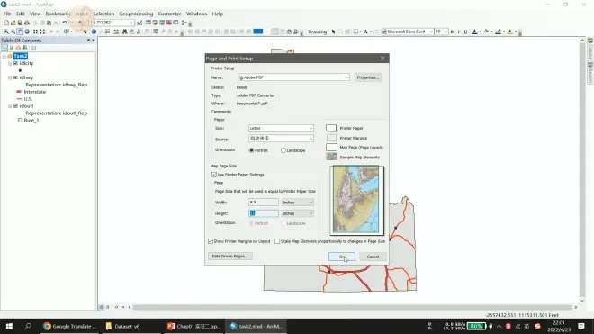Click the blue fill color swatch
The width and height of the screenshot is (594, 334).
pyautogui.click(x=258, y=32)
